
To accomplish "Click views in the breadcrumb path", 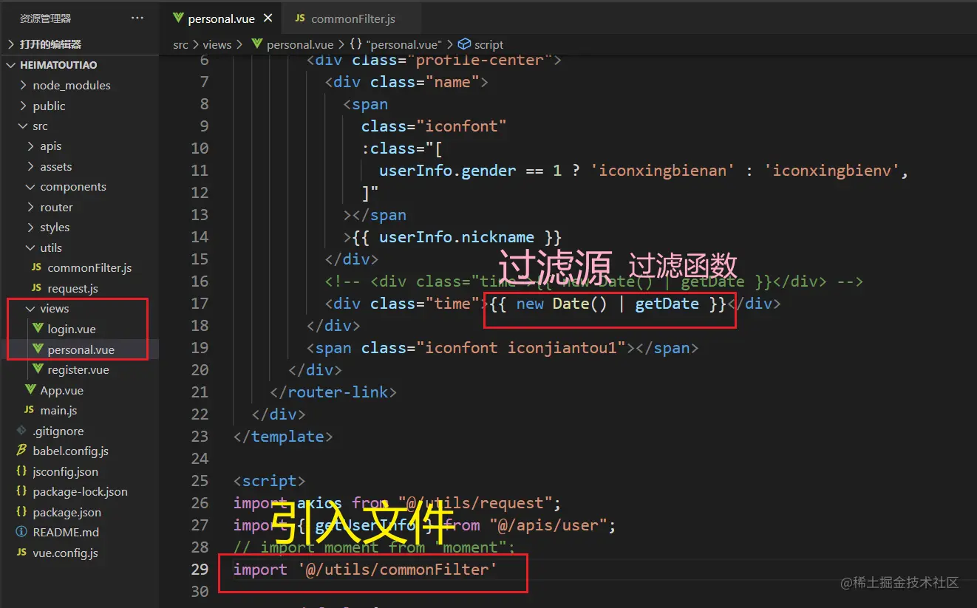I will (x=217, y=44).
